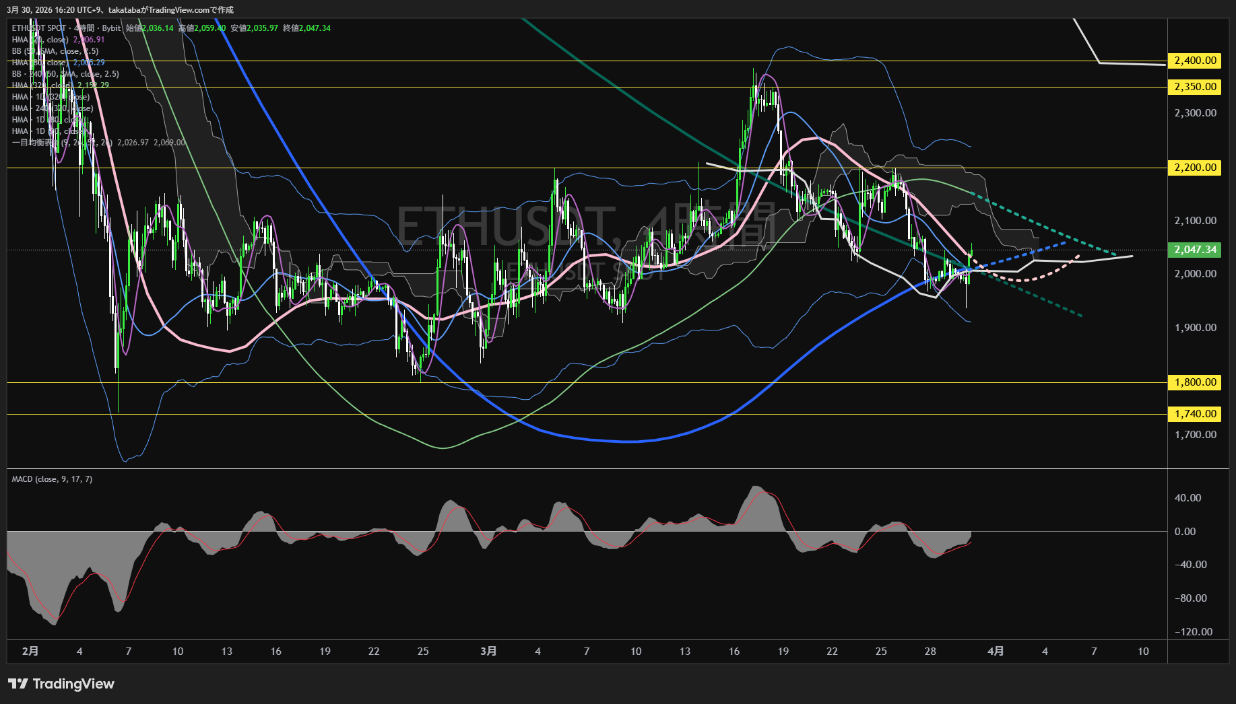
Task: Click the 4月 marker on time axis
Action: click(996, 651)
